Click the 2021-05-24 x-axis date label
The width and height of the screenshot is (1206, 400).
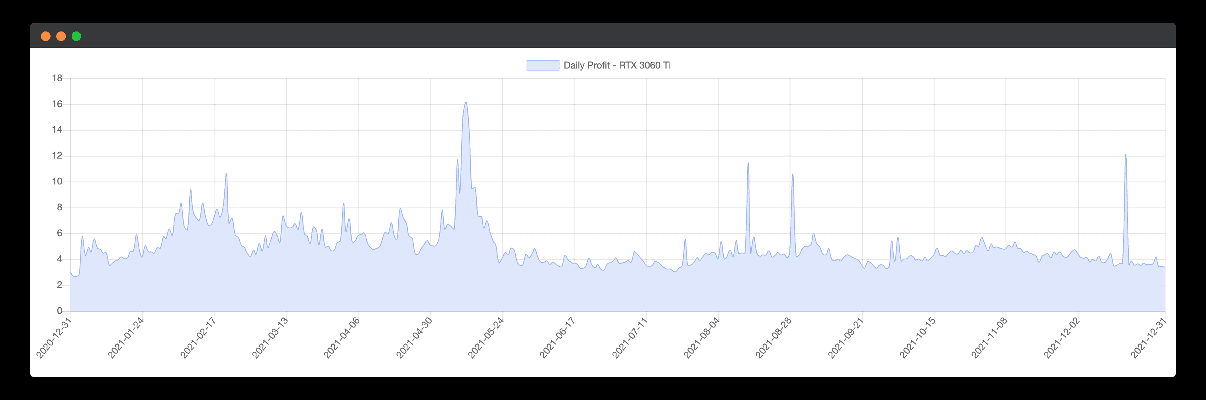pos(486,338)
